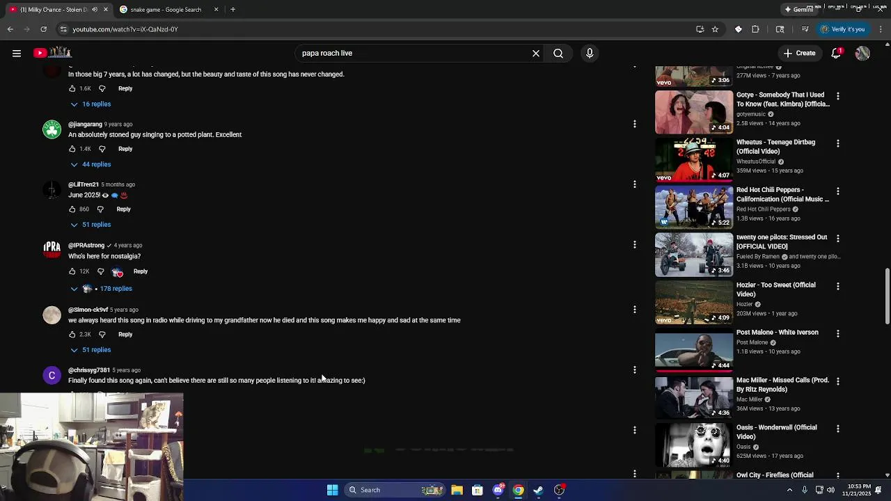Viewport: 891px width, 501px height.
Task: Open options menu for @IPRAstrong comment
Action: pos(634,244)
